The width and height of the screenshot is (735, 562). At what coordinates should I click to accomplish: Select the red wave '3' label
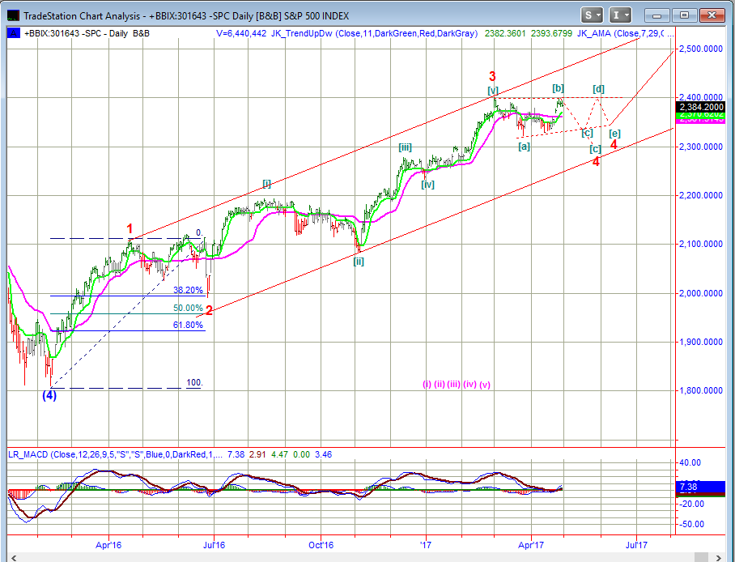(x=492, y=76)
